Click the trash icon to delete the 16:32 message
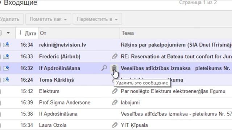Screen dimensions: 232x130 pos(114,68)
